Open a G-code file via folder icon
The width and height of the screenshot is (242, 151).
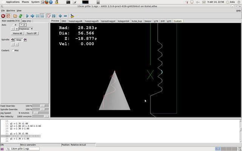point(15,16)
